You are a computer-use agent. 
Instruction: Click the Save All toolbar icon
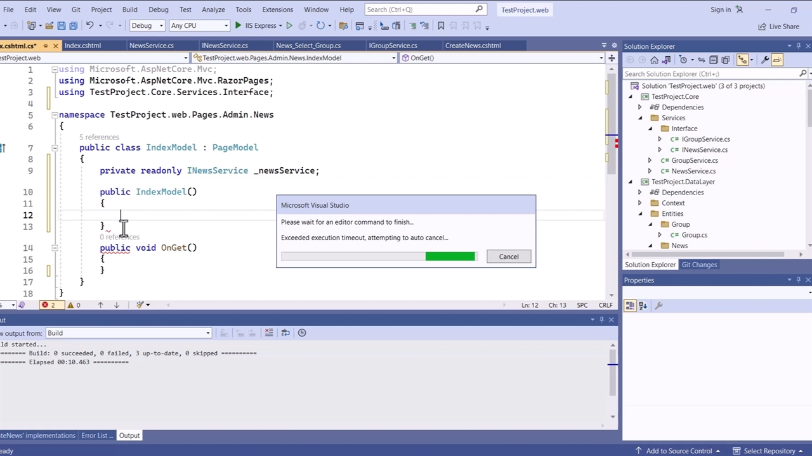pos(73,26)
